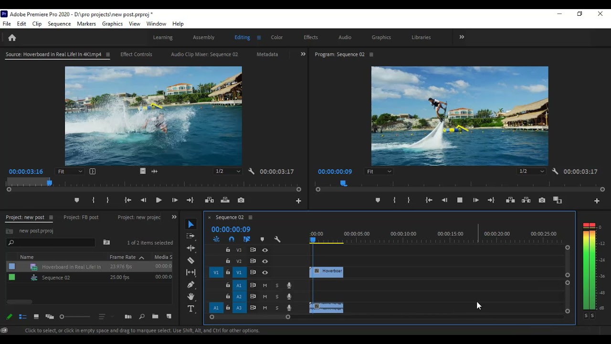Open Program monitor settings wrench
The width and height of the screenshot is (611, 344).
point(555,171)
